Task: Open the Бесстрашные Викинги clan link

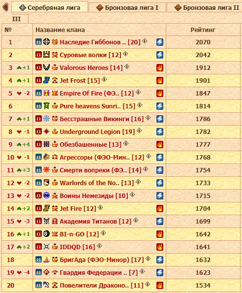Action: (102, 119)
